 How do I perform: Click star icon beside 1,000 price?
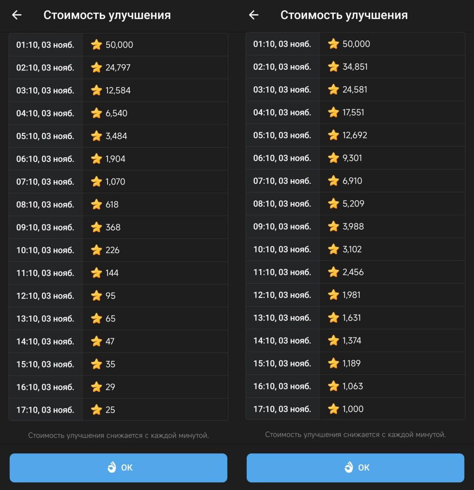333,409
